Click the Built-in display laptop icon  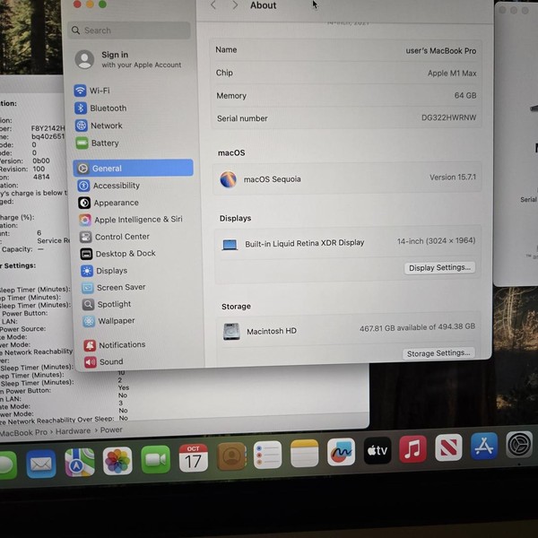click(230, 245)
